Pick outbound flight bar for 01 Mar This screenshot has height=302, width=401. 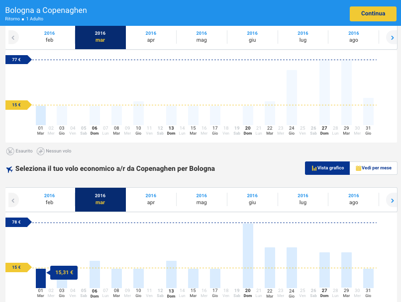click(x=41, y=115)
